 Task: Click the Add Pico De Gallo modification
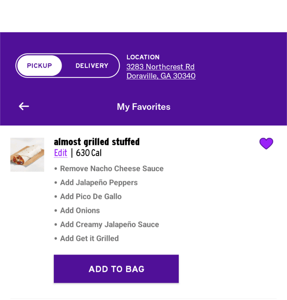tap(90, 197)
